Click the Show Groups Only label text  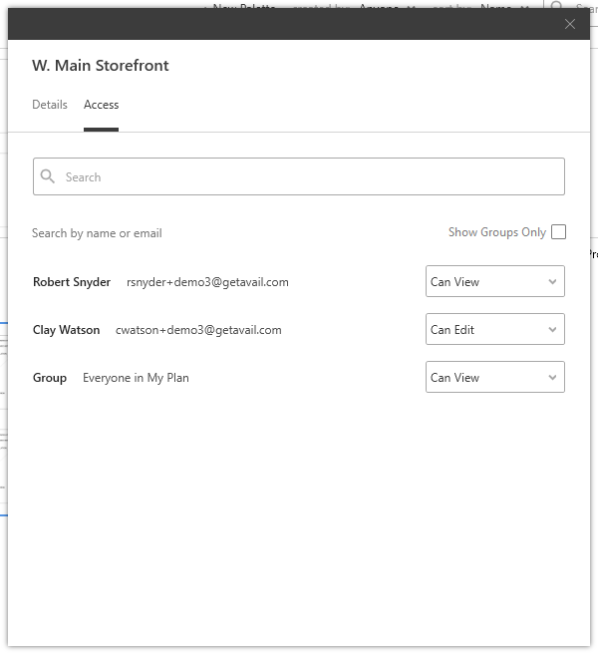pos(496,232)
